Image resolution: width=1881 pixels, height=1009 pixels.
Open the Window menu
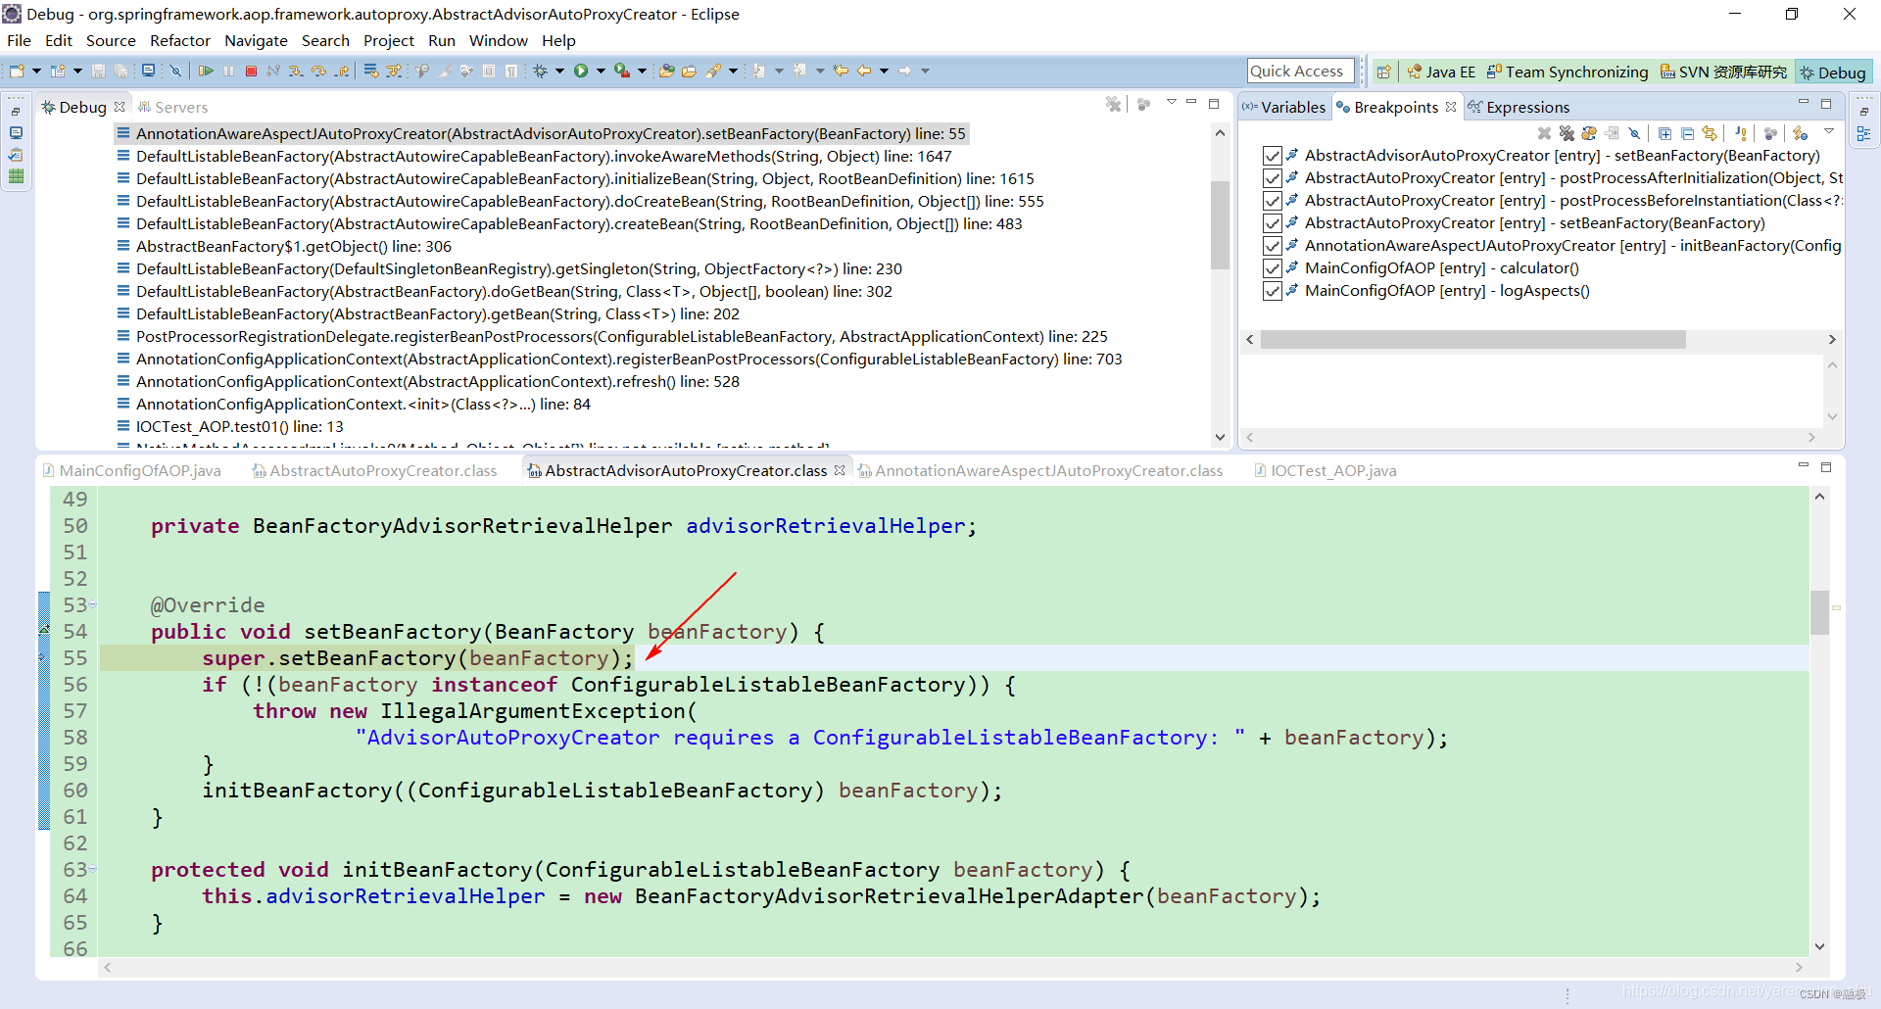(x=499, y=40)
